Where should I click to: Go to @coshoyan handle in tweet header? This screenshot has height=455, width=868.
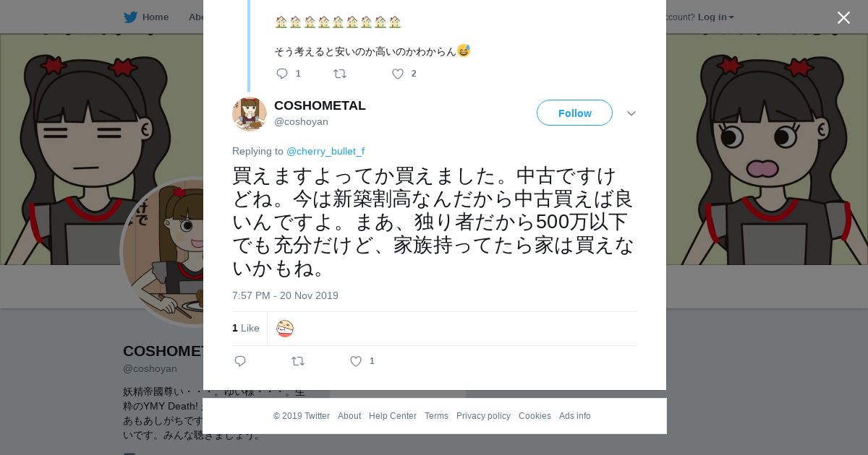click(x=301, y=121)
